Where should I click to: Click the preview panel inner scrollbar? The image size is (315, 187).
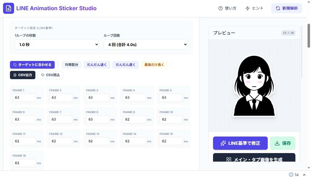pos(301,52)
